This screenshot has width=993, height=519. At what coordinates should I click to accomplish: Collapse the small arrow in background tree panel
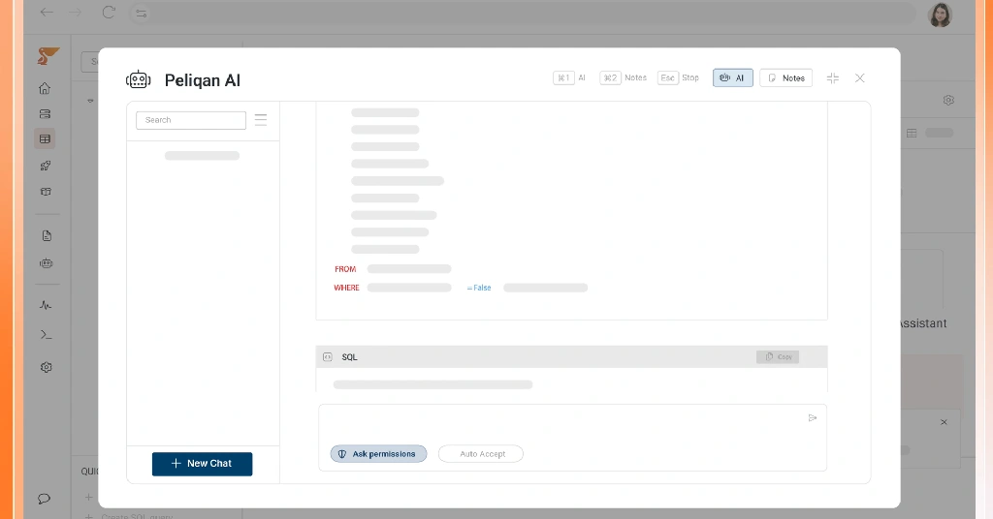[90, 101]
